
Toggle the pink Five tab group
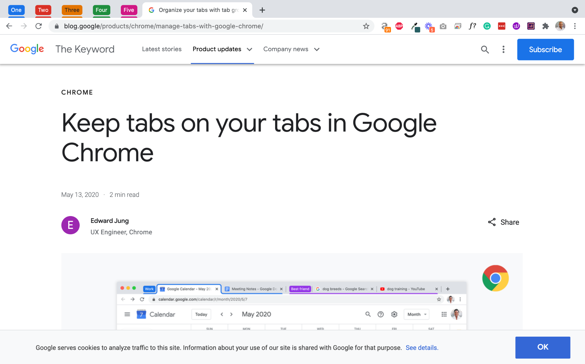[129, 10]
